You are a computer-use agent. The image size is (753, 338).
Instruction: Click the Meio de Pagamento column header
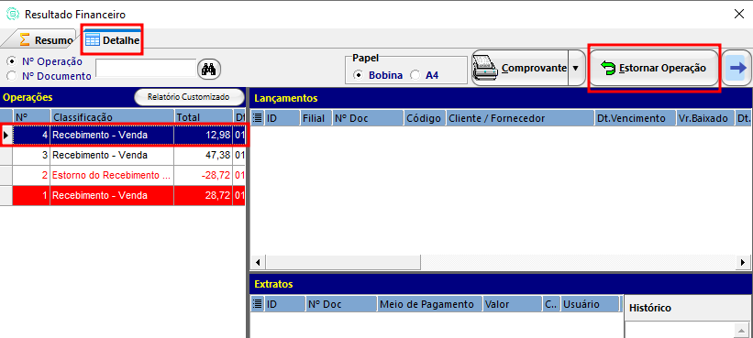pyautogui.click(x=430, y=304)
